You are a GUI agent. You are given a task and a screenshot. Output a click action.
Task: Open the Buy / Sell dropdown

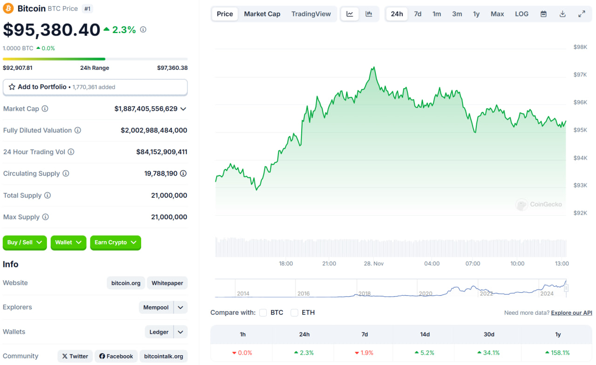[25, 243]
